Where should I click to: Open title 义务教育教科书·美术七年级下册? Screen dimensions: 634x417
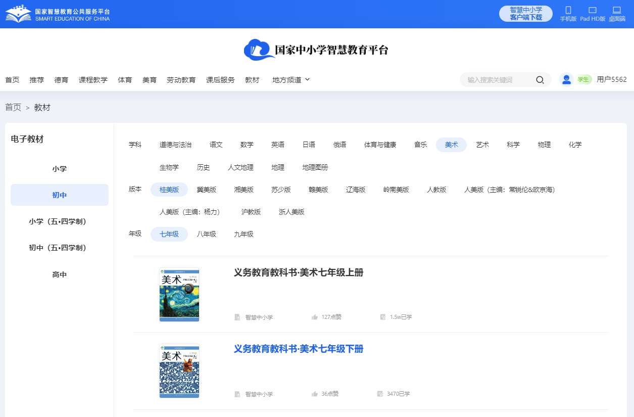click(x=299, y=349)
